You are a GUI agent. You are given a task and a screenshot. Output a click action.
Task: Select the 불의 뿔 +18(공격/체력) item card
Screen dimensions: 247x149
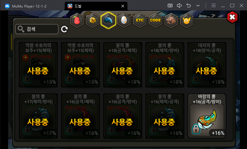coord(122,65)
